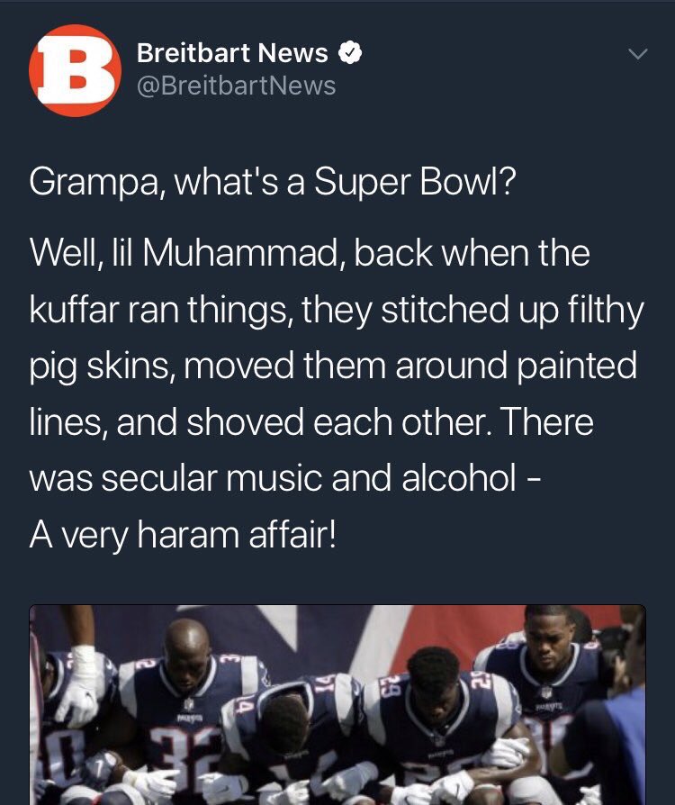The width and height of the screenshot is (675, 805).
Task: Click the 'A very haram affair!' line
Action: click(x=183, y=535)
